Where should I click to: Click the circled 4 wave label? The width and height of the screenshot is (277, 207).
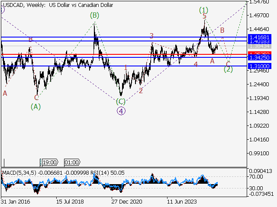click(122, 111)
